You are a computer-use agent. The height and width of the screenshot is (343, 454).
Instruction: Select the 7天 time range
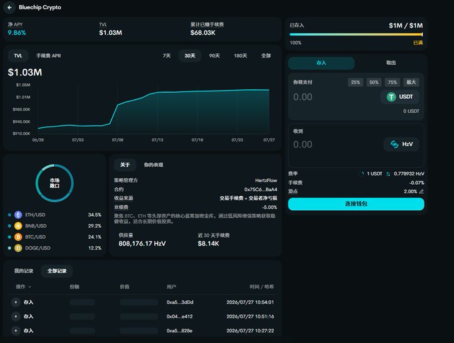coord(167,55)
